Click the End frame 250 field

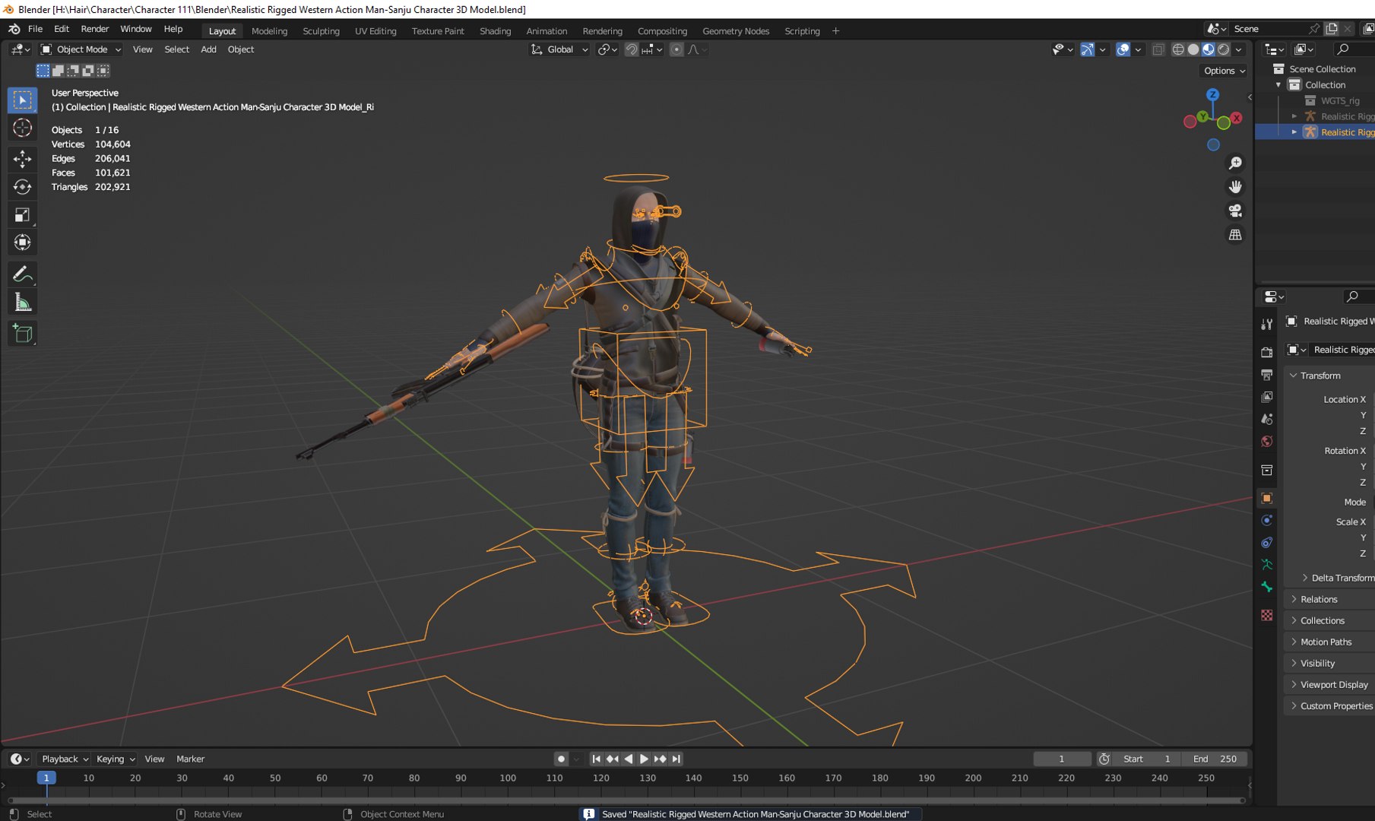pos(1214,759)
